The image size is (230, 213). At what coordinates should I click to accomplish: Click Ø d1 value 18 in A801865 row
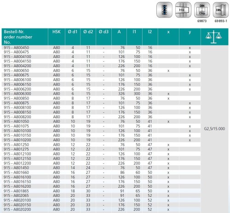(73, 191)
